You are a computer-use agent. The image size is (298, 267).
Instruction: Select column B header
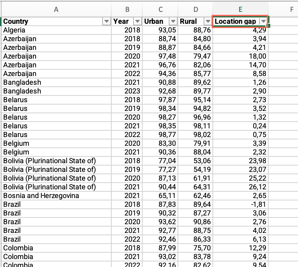[x=127, y=10]
